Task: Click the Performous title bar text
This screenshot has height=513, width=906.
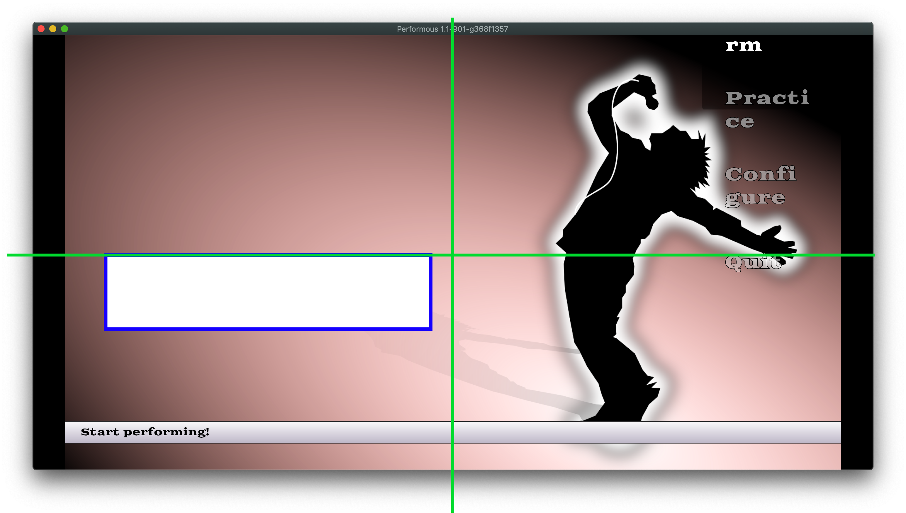Action: click(x=452, y=29)
